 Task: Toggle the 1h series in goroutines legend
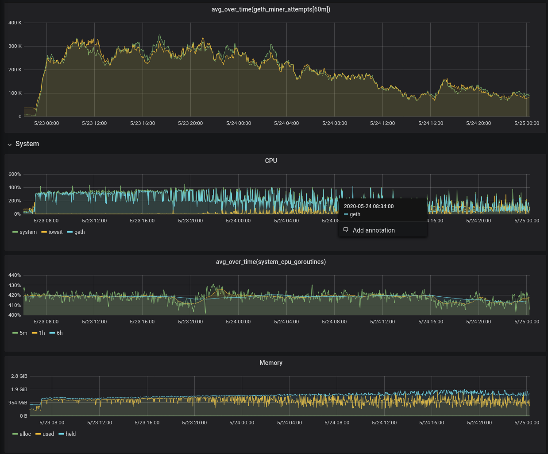tap(42, 333)
